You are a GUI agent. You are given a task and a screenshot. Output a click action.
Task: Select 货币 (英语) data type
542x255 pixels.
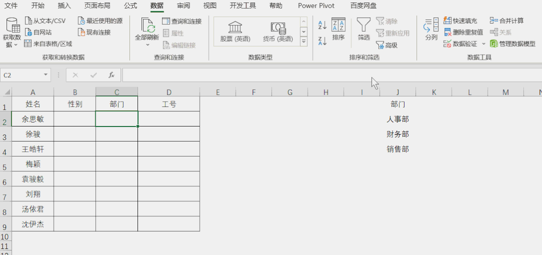point(278,32)
